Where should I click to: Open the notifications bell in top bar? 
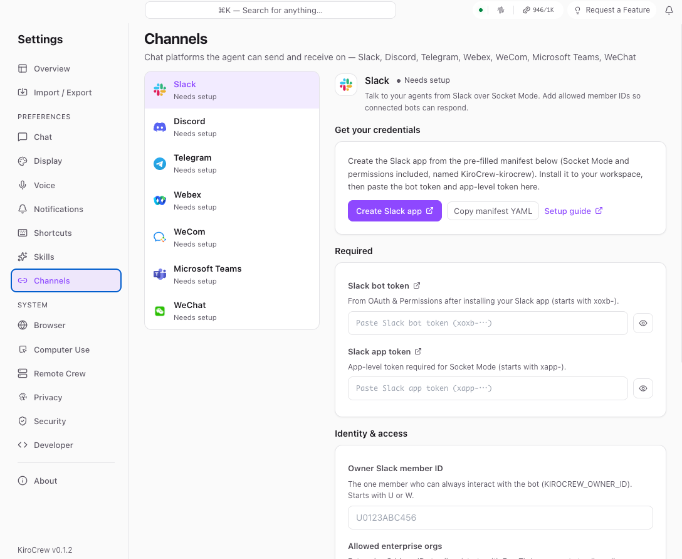point(669,10)
